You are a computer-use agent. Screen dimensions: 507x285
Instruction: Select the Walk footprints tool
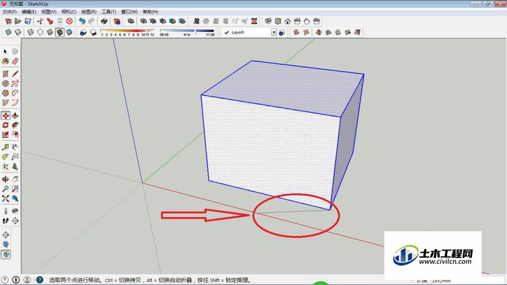coord(5,221)
